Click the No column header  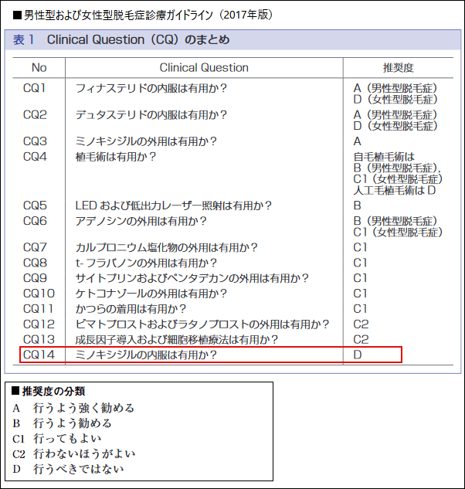click(x=39, y=67)
